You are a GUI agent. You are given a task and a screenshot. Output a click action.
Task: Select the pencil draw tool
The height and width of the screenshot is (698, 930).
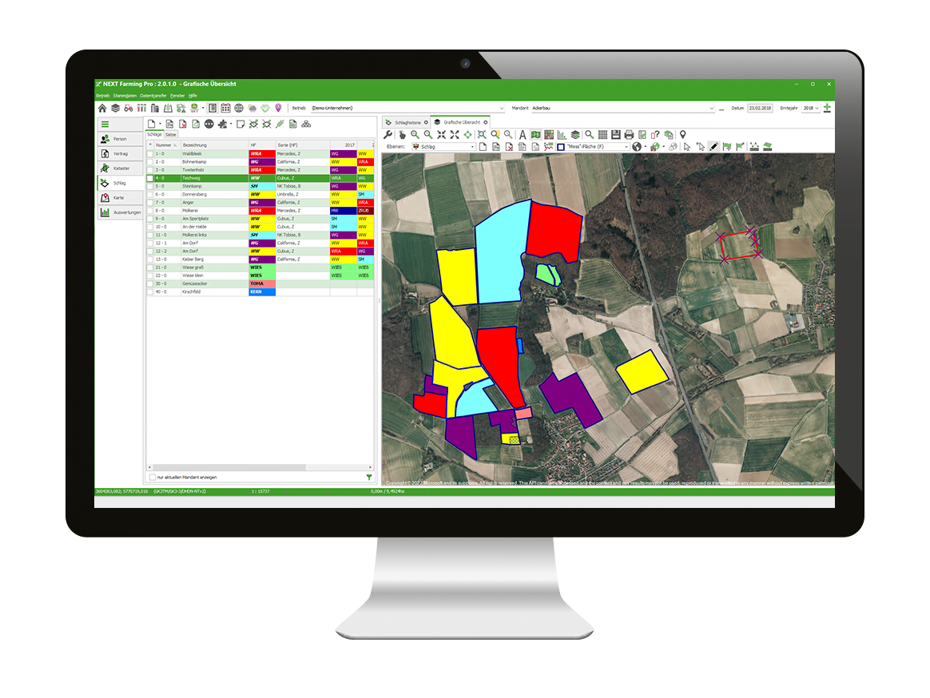(x=713, y=147)
